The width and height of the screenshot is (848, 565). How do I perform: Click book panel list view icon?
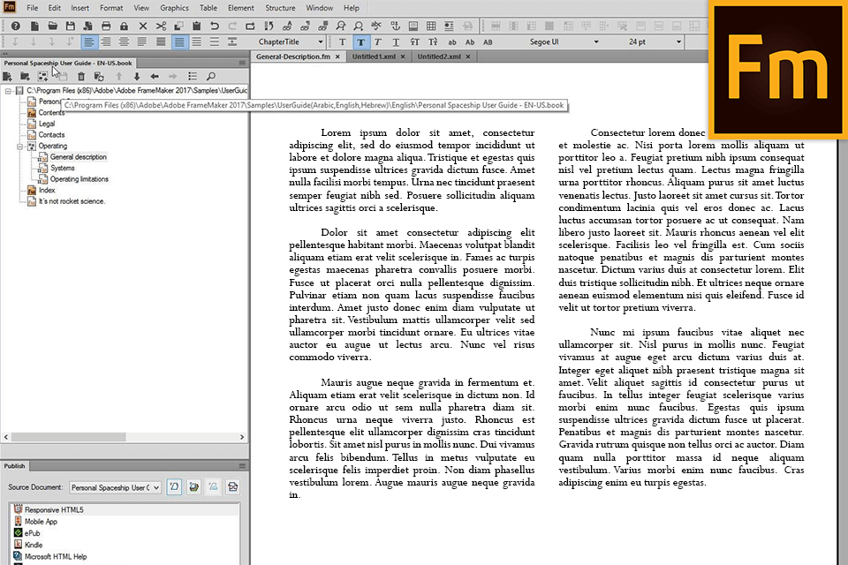[x=193, y=76]
